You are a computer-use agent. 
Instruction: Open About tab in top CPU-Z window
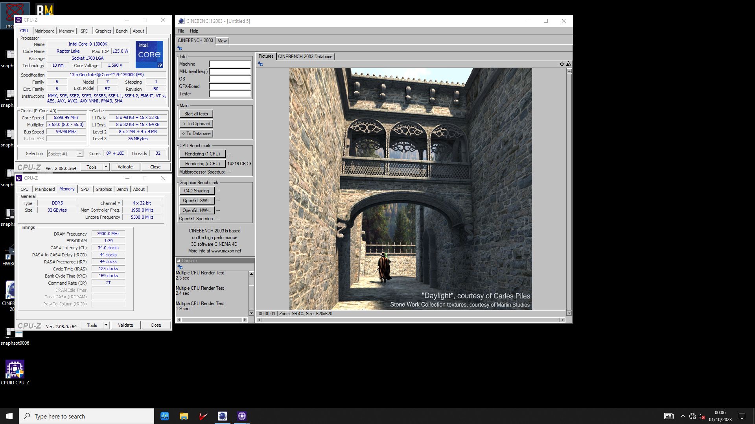[x=138, y=31]
